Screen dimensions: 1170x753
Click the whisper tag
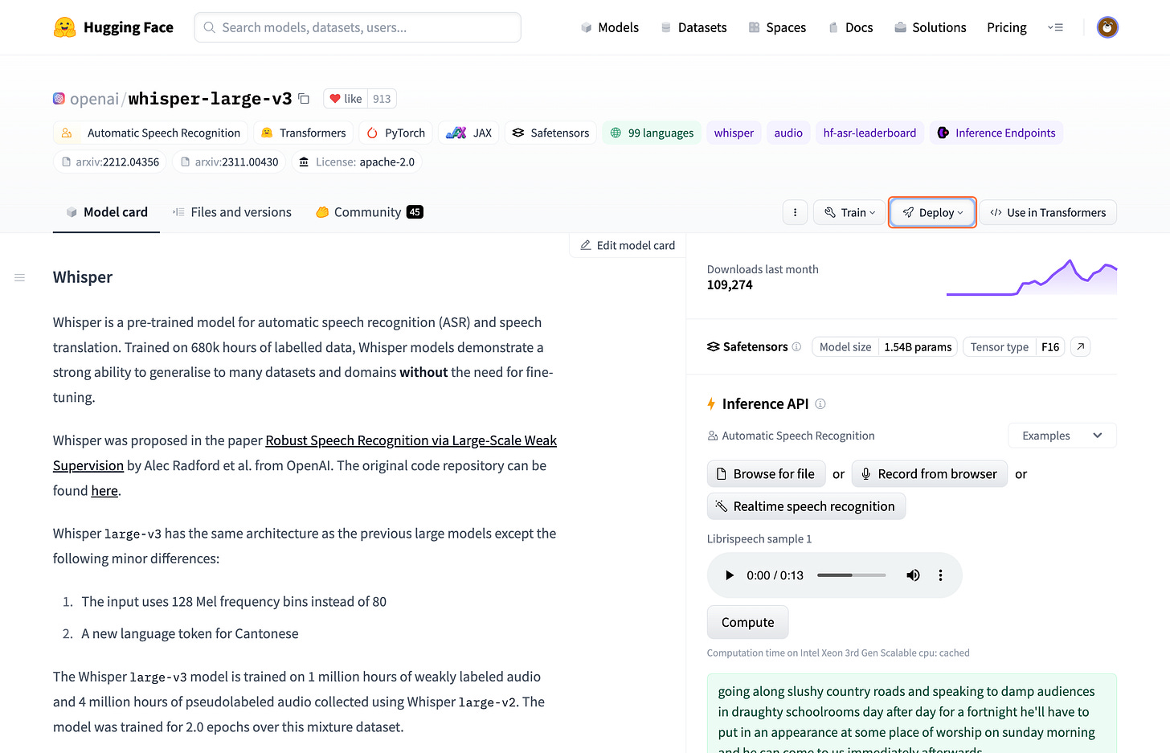pyautogui.click(x=734, y=133)
